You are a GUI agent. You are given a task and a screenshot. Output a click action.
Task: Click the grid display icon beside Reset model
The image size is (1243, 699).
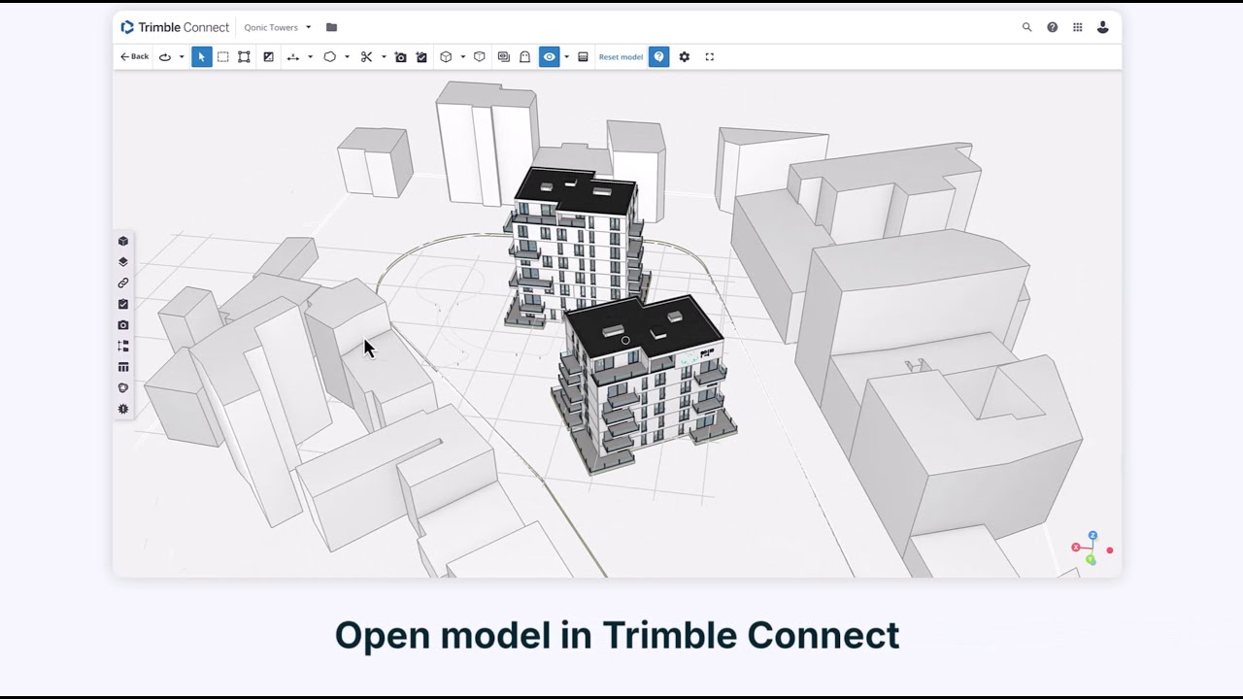click(x=583, y=57)
